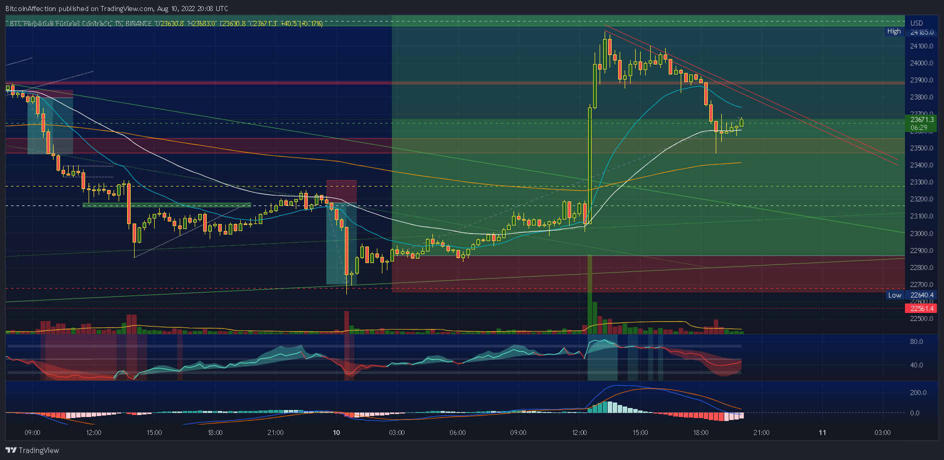Click the 23200.0 price axis label
The height and width of the screenshot is (460, 944).
(922, 199)
